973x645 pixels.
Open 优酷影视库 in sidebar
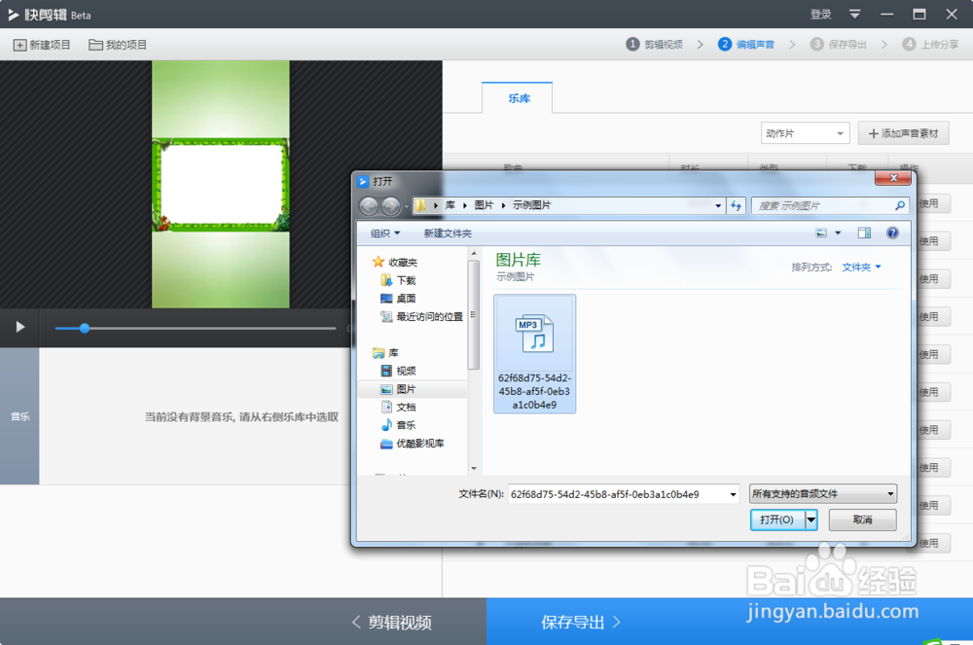(x=413, y=444)
